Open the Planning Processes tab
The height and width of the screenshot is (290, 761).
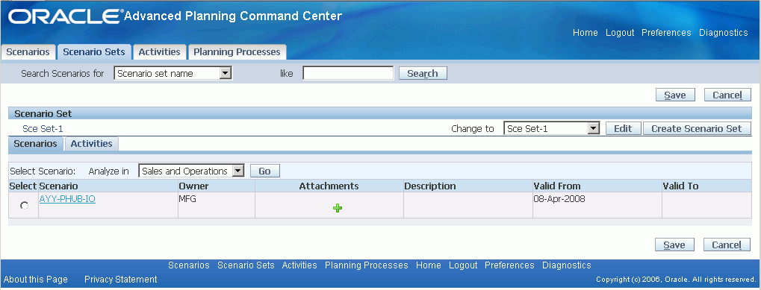coord(237,51)
